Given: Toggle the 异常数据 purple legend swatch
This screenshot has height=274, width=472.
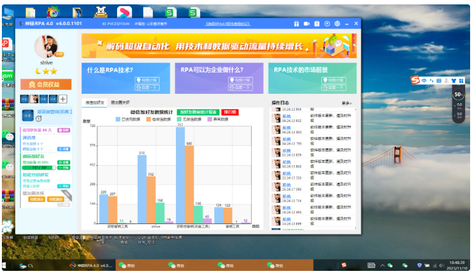Looking at the screenshot, I should [x=210, y=119].
